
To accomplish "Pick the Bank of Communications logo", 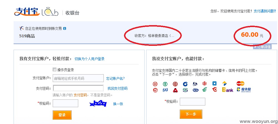I will [x=195, y=84].
